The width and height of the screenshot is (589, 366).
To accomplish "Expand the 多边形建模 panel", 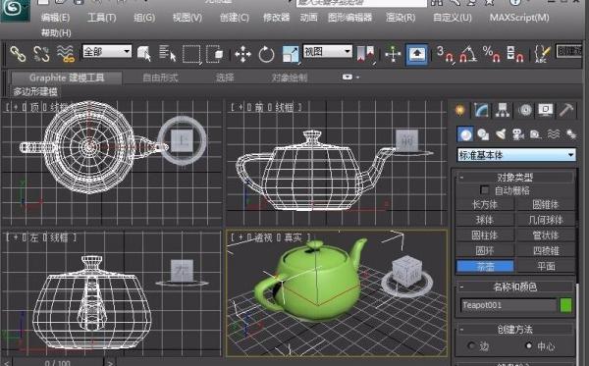I will [x=35, y=91].
